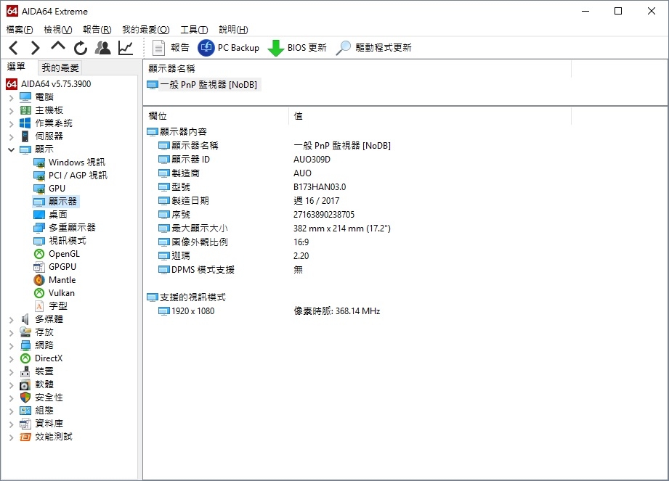Click the BIOS 更新 button
Screen dimensions: 669x481
coord(297,48)
